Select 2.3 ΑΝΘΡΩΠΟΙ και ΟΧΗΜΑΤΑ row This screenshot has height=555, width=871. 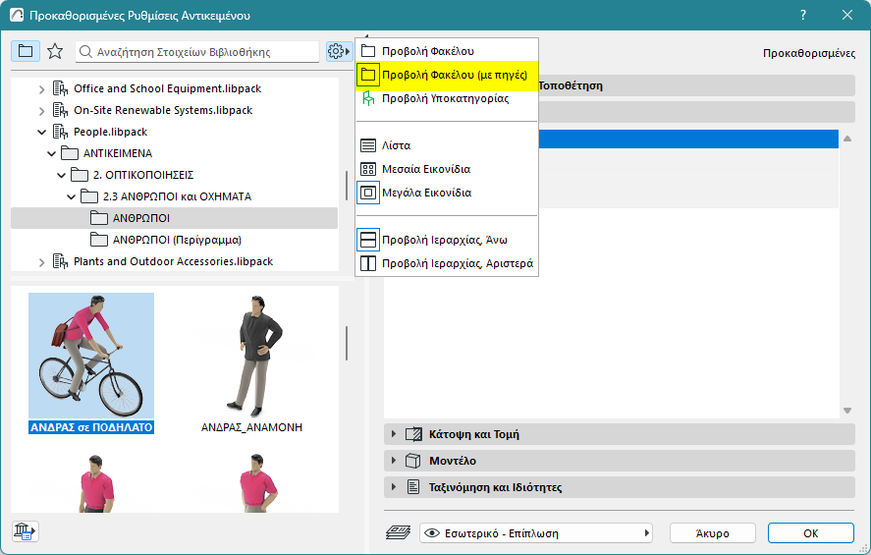point(174,196)
